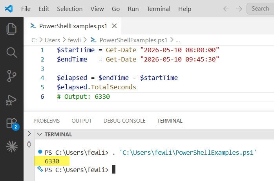Click the # Output: 6330 comment
This screenshot has width=274, height=181.
coord(83,96)
